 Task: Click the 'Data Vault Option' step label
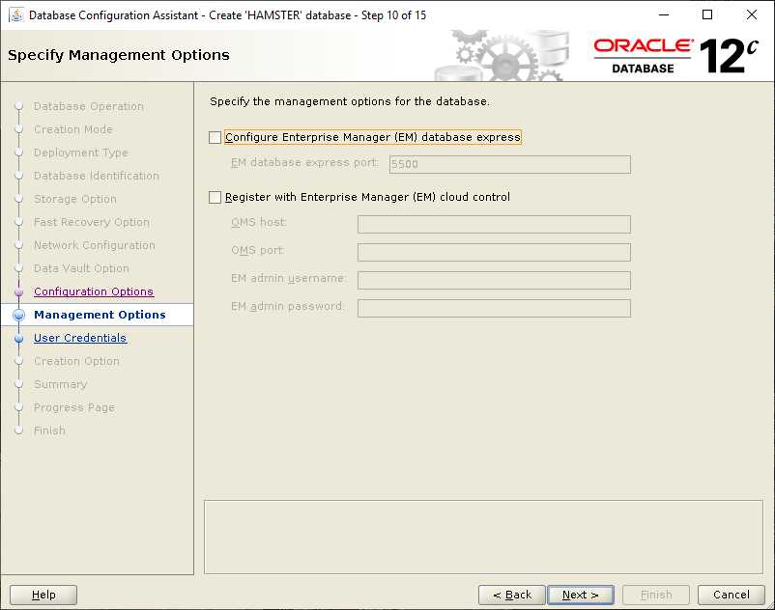pyautogui.click(x=81, y=268)
